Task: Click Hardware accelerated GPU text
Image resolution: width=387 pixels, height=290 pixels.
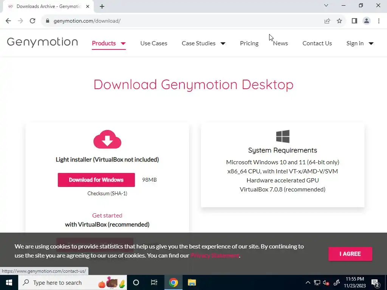Action: click(x=283, y=180)
